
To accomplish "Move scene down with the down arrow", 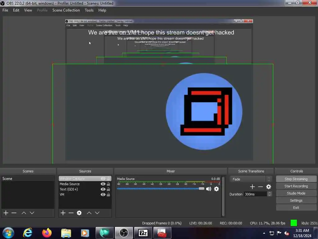I will tap(32, 213).
